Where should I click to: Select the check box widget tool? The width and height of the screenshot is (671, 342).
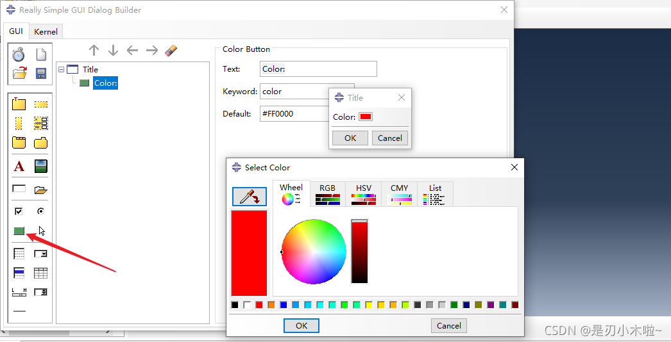pyautogui.click(x=19, y=211)
